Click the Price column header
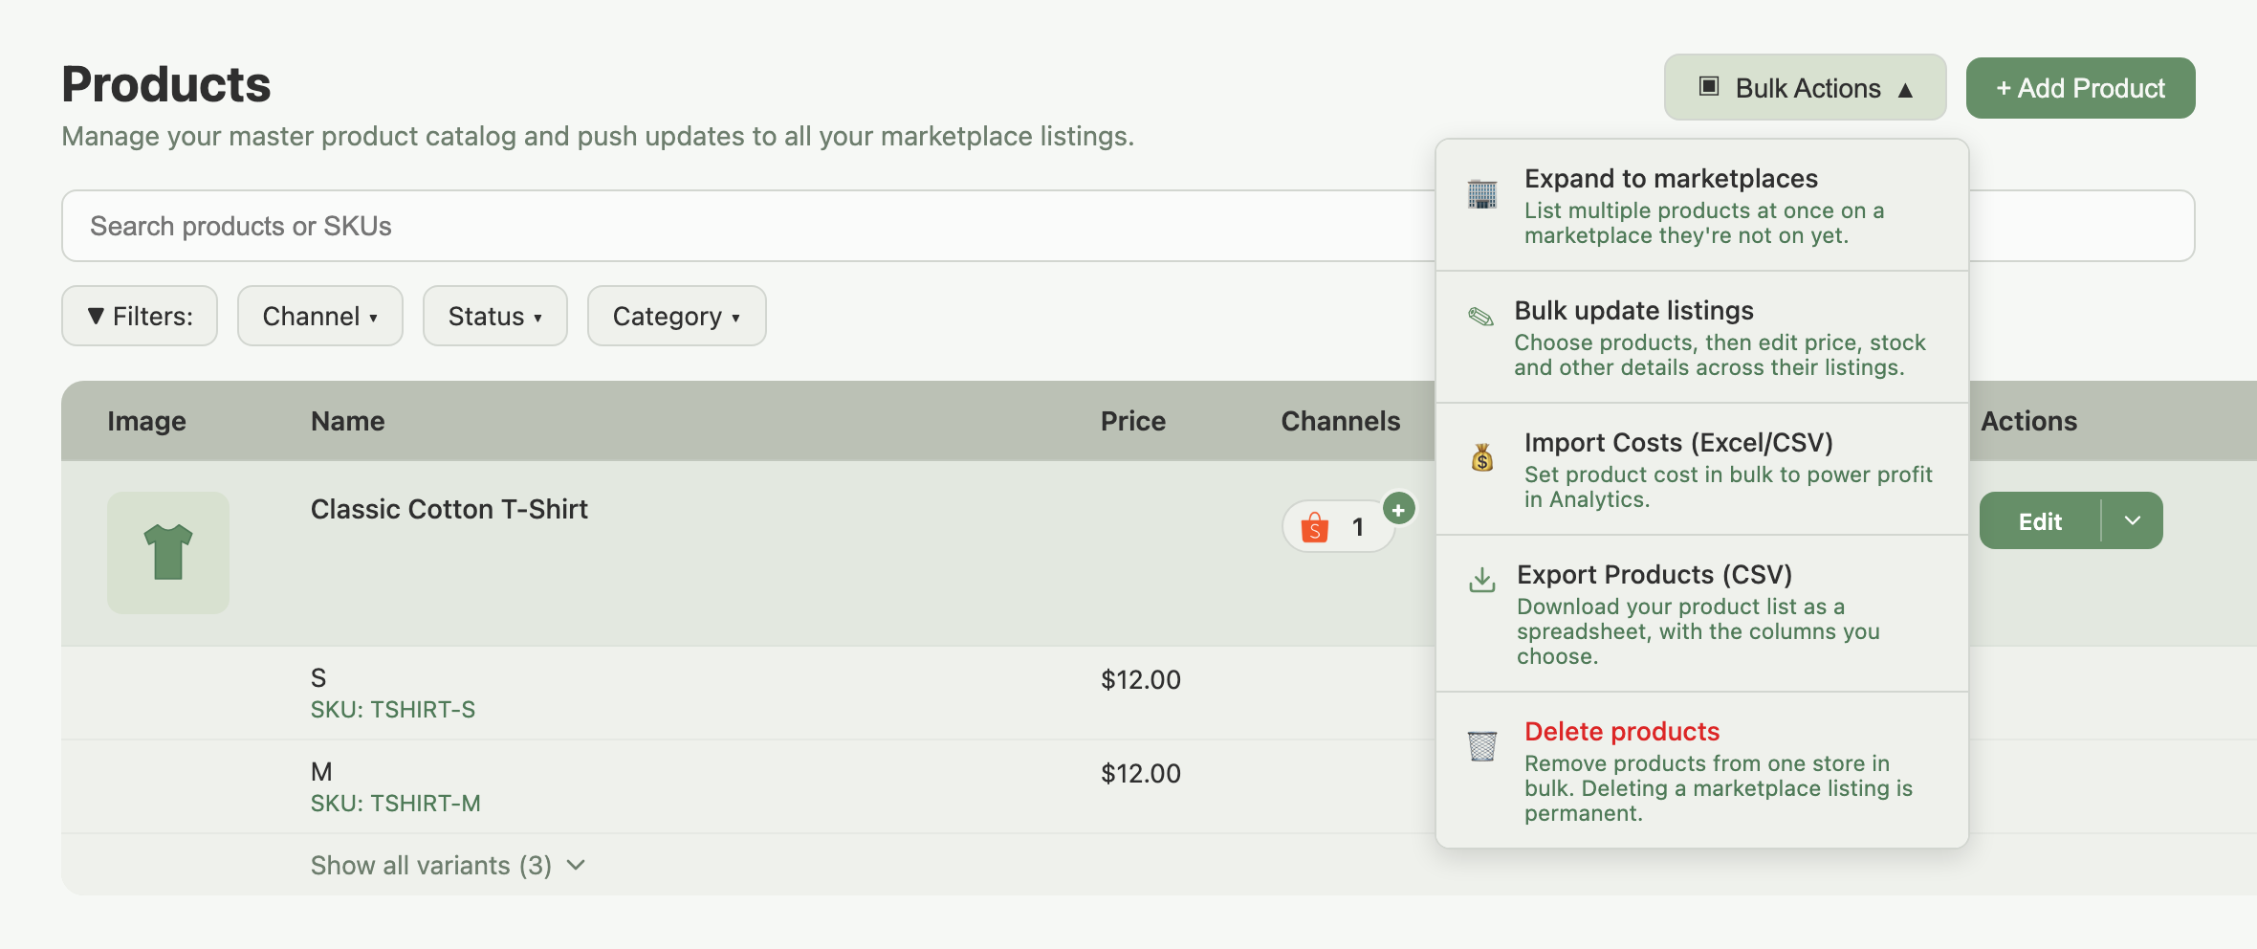This screenshot has width=2257, height=949. (x=1133, y=421)
